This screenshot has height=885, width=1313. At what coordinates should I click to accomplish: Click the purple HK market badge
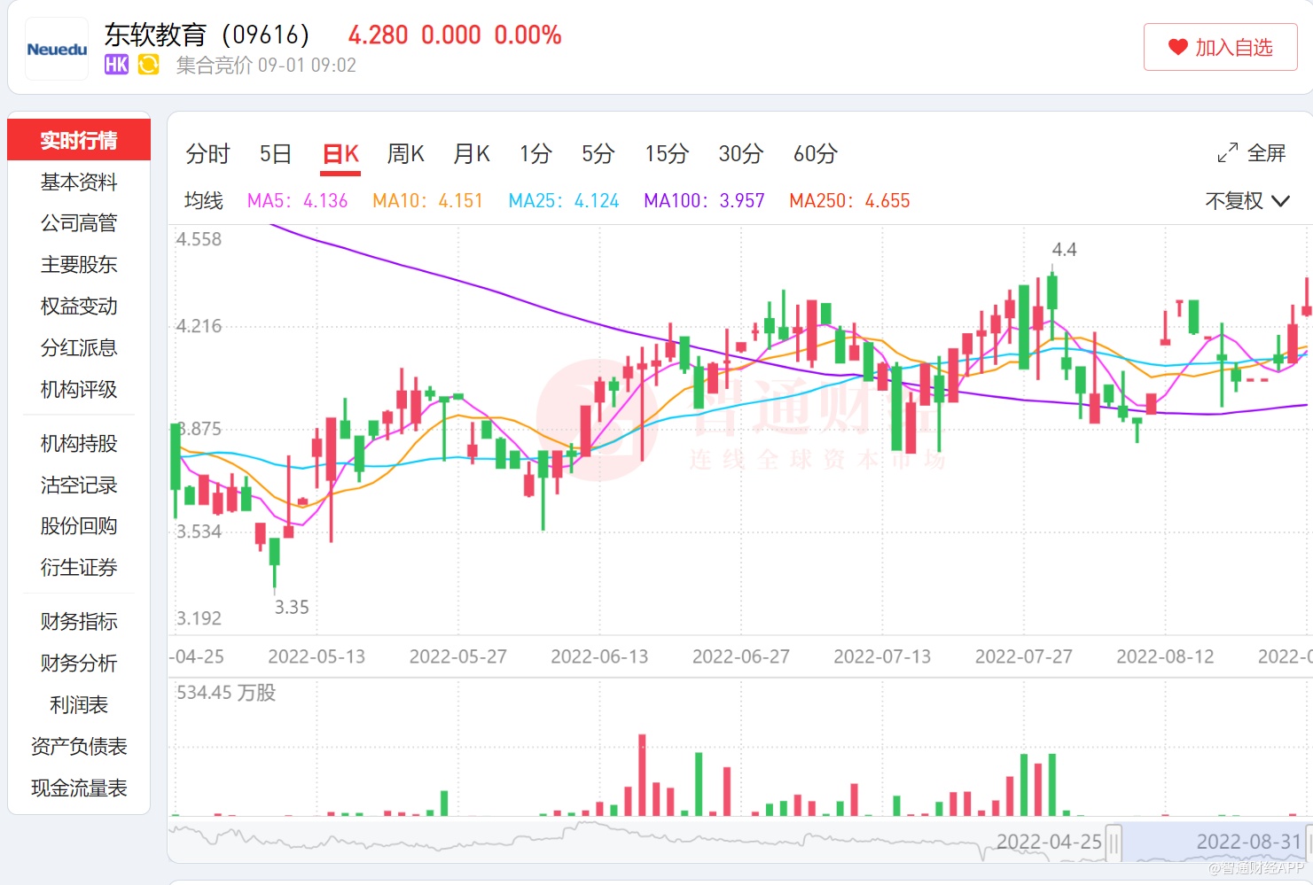[116, 65]
